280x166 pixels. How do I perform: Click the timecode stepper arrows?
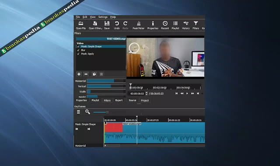click(147, 93)
